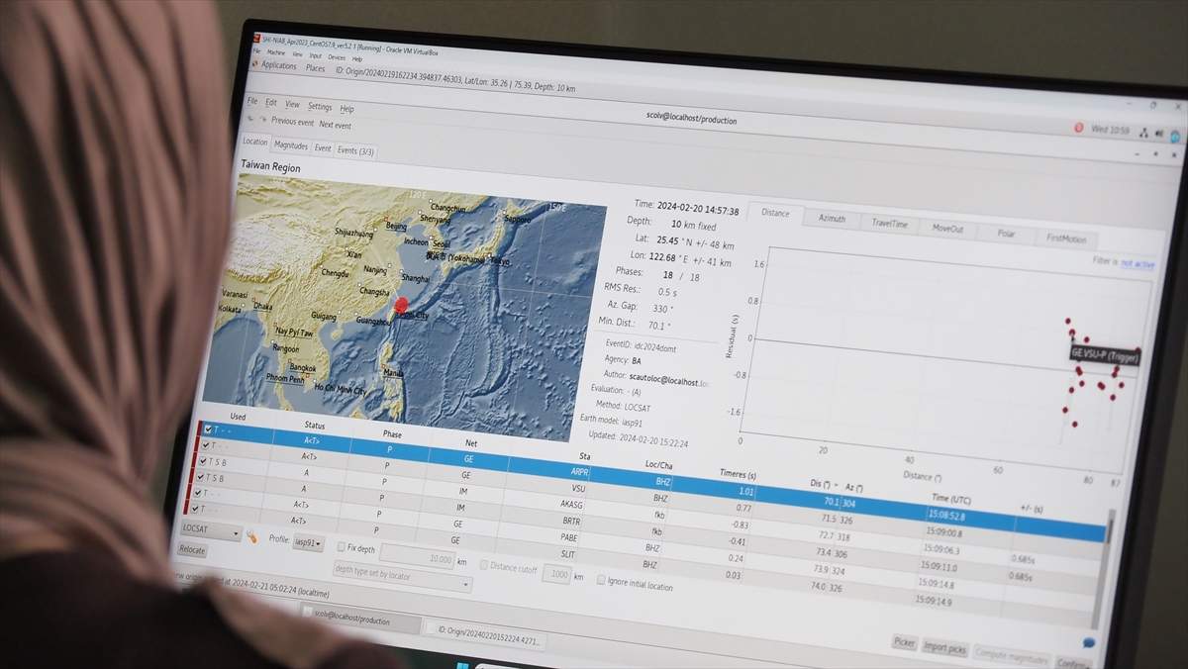Screen dimensions: 1188x669
Task: Open the scolv Edit menu
Action: pos(271,103)
